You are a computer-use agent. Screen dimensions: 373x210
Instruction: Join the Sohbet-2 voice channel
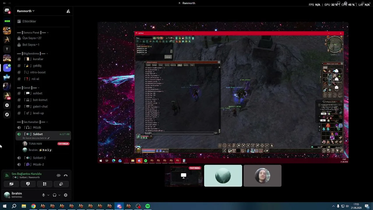click(43, 158)
